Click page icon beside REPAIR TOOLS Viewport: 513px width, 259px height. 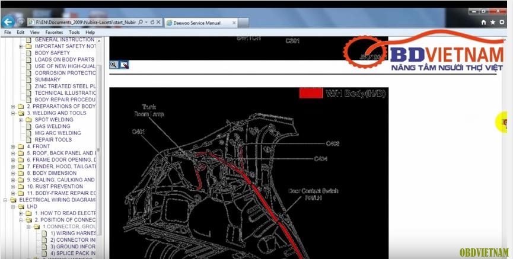(28, 140)
